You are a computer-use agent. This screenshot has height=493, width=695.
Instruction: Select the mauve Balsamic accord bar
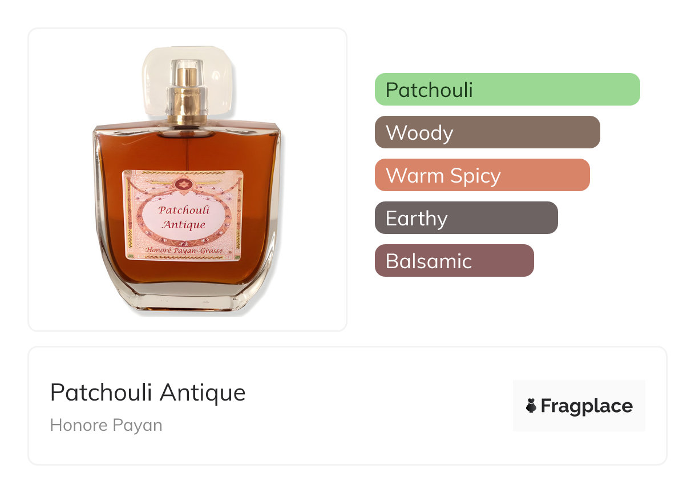point(454,261)
